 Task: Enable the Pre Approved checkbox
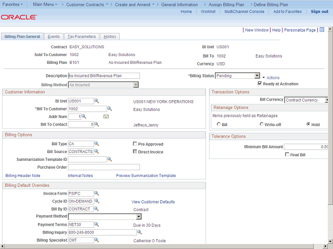[135, 144]
